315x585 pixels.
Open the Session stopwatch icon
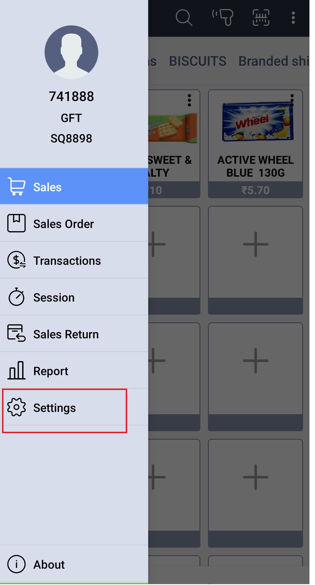click(17, 297)
